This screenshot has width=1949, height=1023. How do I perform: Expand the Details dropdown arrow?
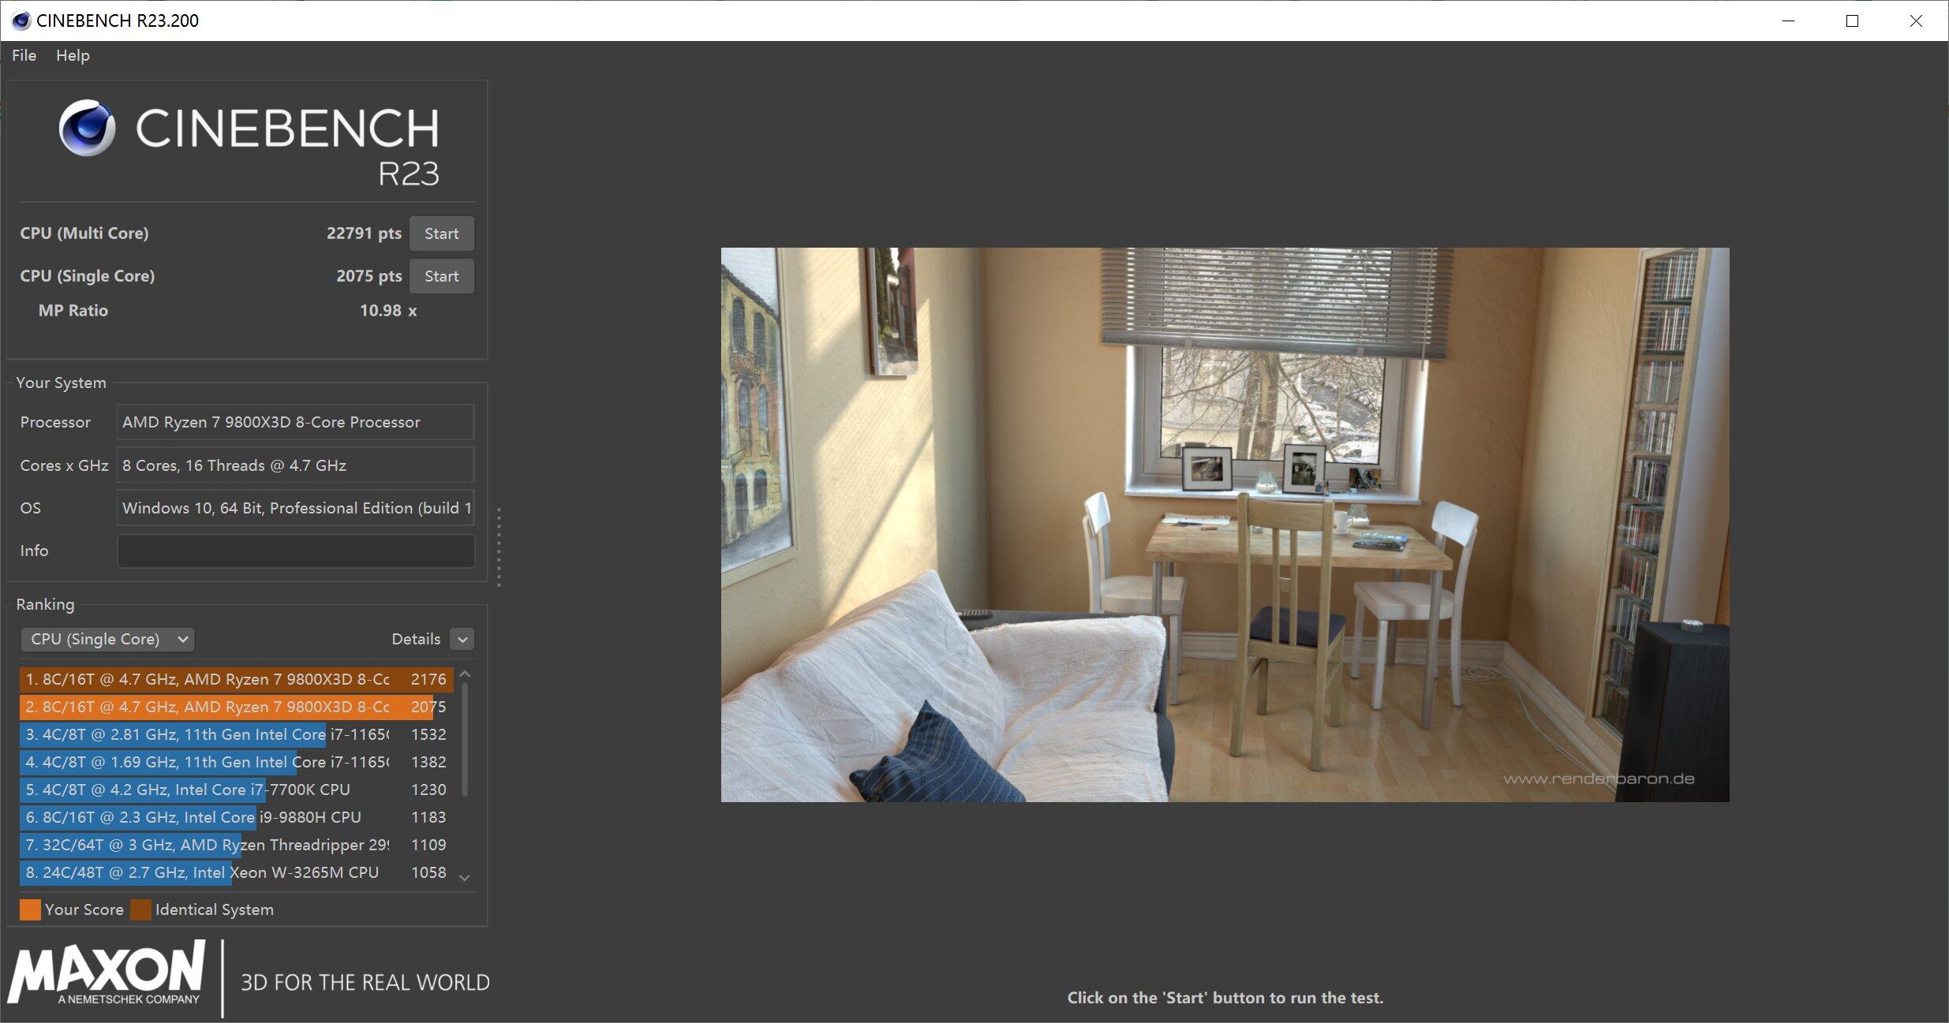point(462,639)
